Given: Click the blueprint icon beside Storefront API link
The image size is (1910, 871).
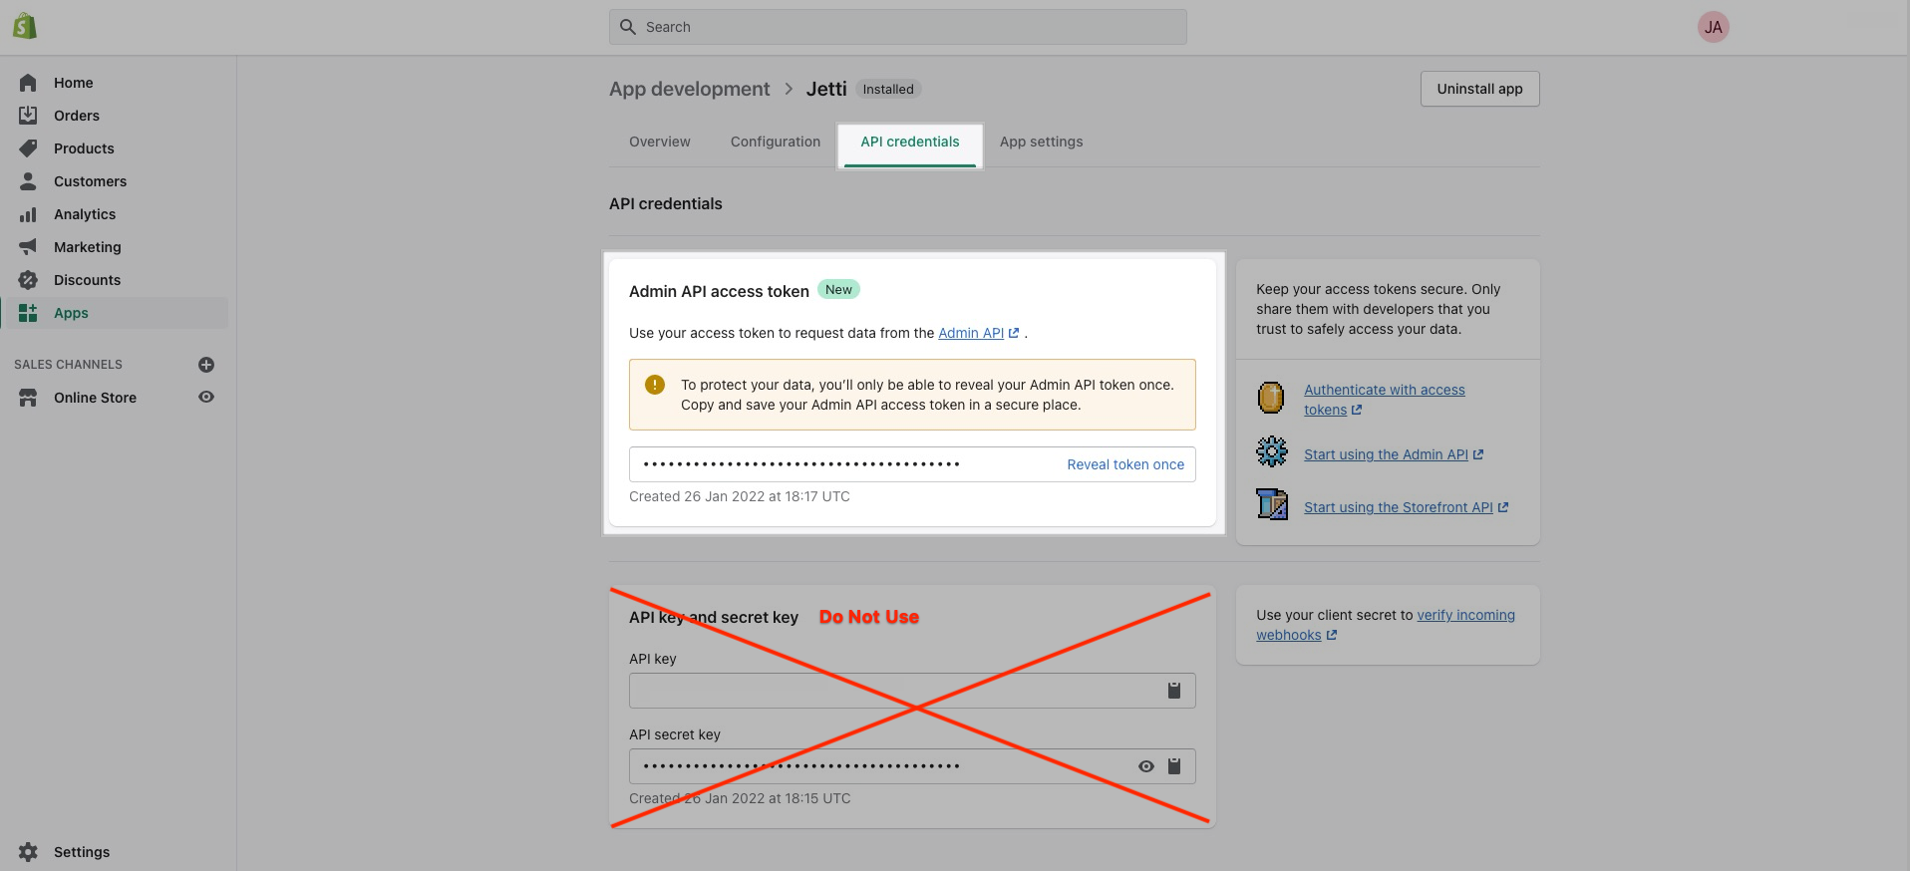Looking at the screenshot, I should click(x=1272, y=504).
